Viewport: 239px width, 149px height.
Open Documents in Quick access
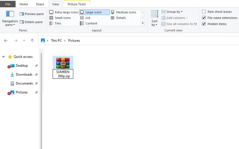pos(24,83)
